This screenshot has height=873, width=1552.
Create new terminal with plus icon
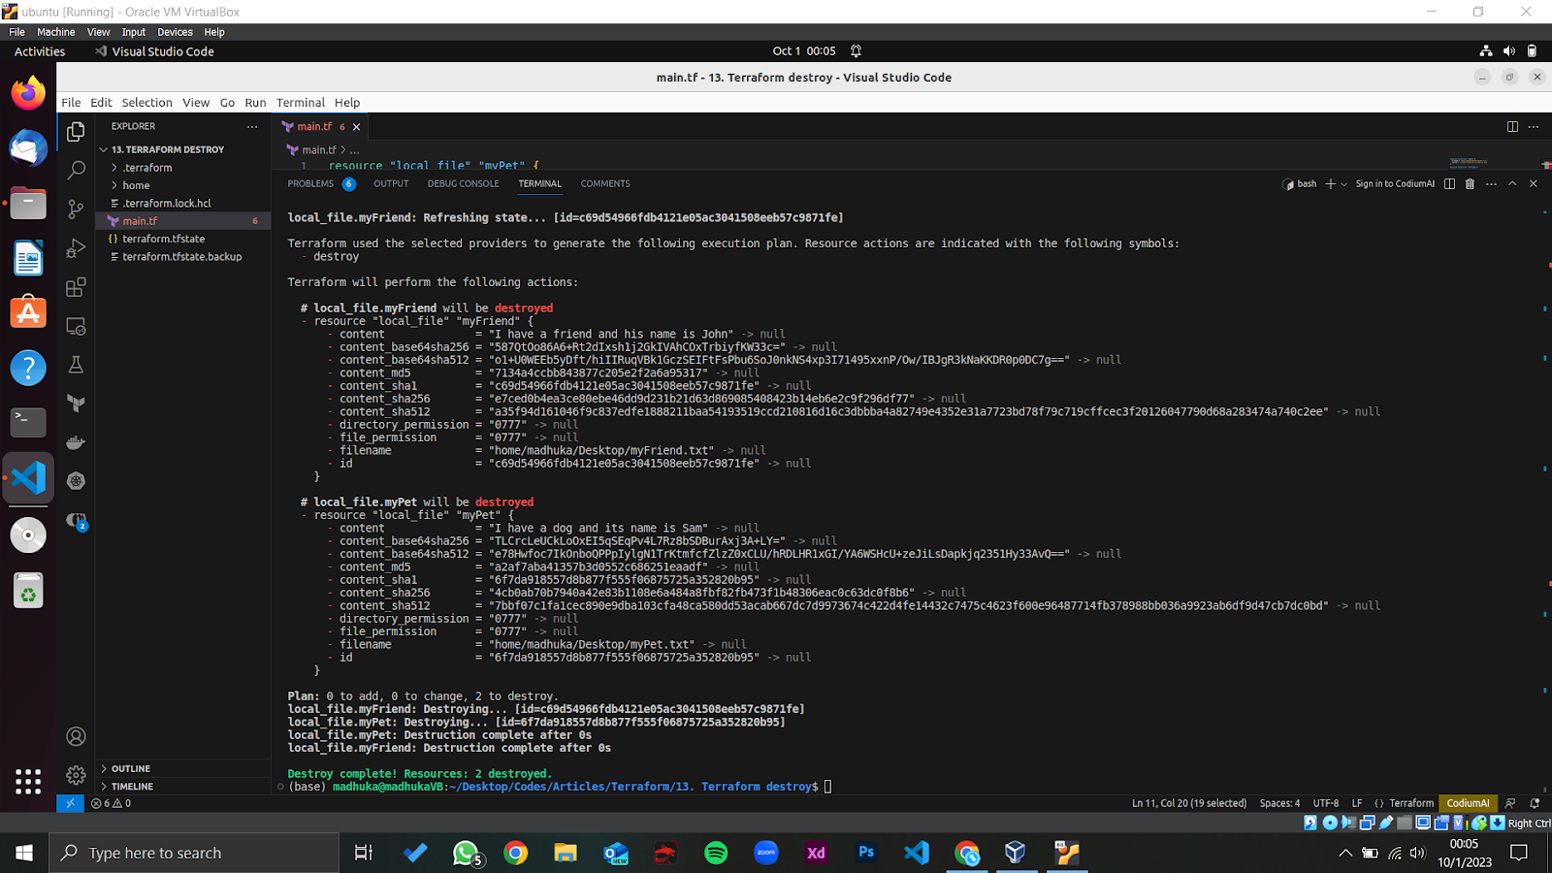1331,183
